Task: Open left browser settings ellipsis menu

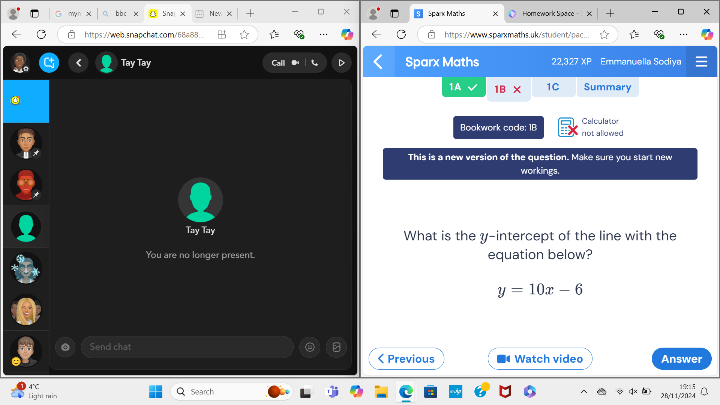Action: [x=324, y=34]
